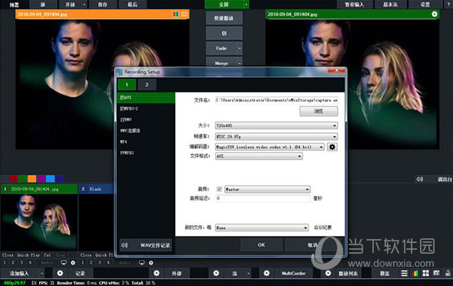Toggle overlay 2 for input 1
This screenshot has height=286, width=453.
pos(13,263)
